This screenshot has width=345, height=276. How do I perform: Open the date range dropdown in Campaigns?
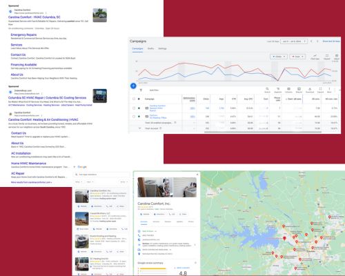coord(294,41)
